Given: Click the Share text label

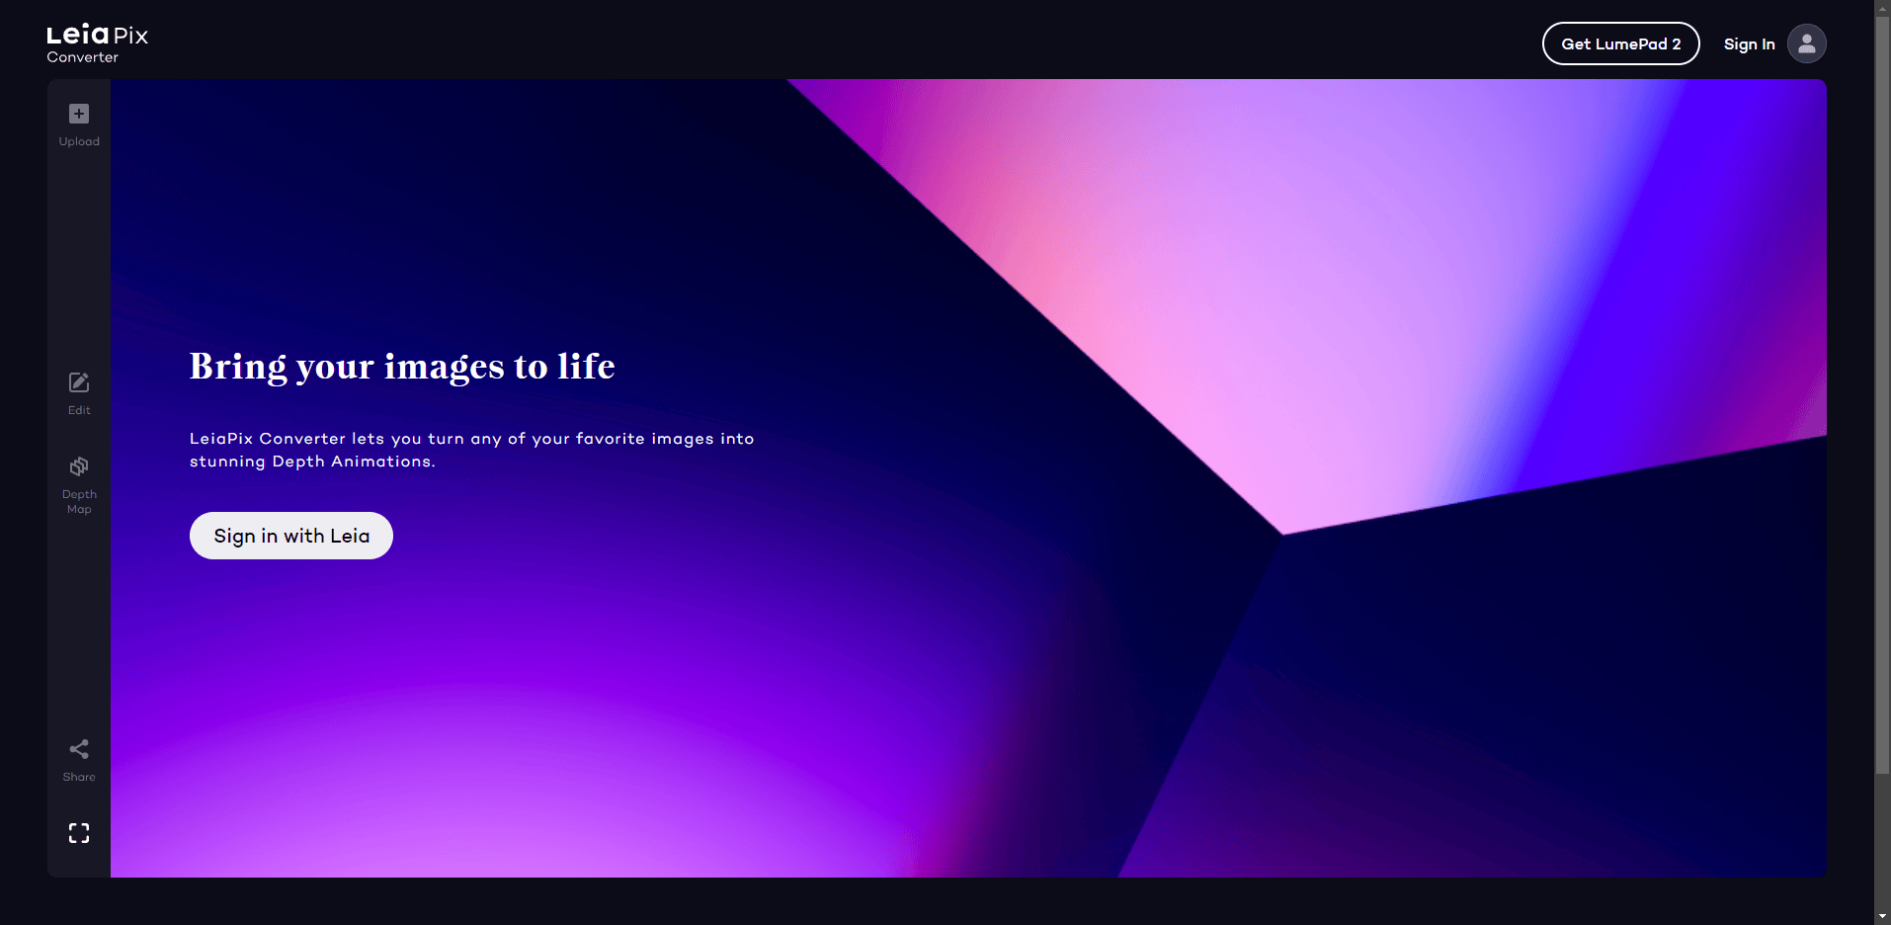Looking at the screenshot, I should (x=79, y=777).
